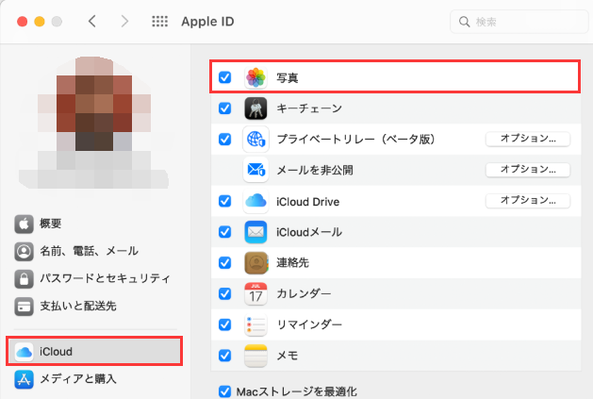The height and width of the screenshot is (399, 593).
Task: Toggle the 写真 checkbox
Action: (x=224, y=77)
